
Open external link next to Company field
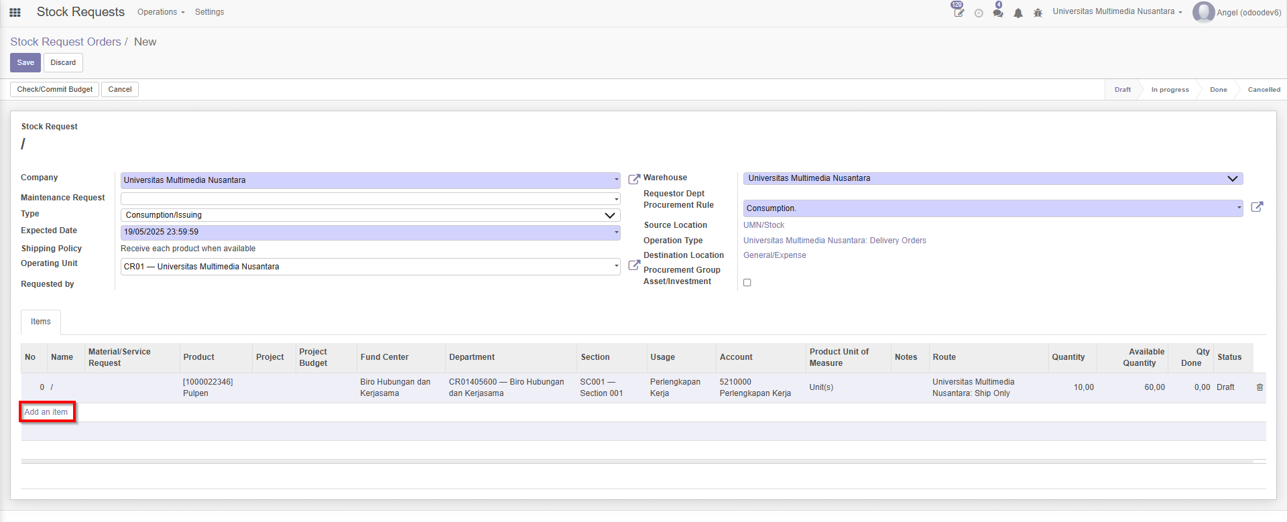(633, 180)
